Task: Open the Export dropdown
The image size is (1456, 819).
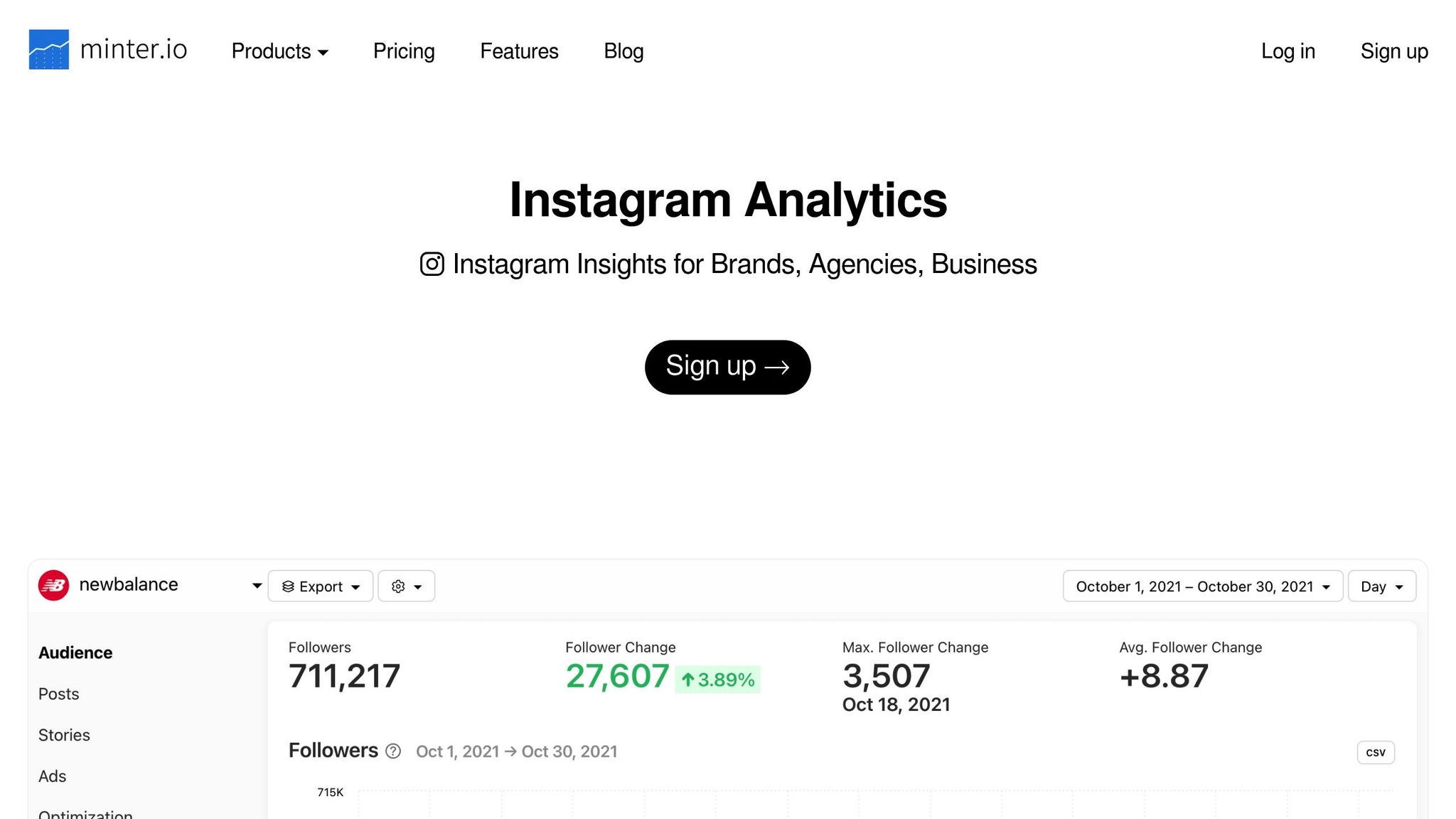Action: tap(321, 587)
